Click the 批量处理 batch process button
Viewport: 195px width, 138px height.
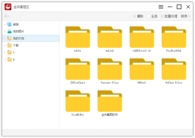169,16
